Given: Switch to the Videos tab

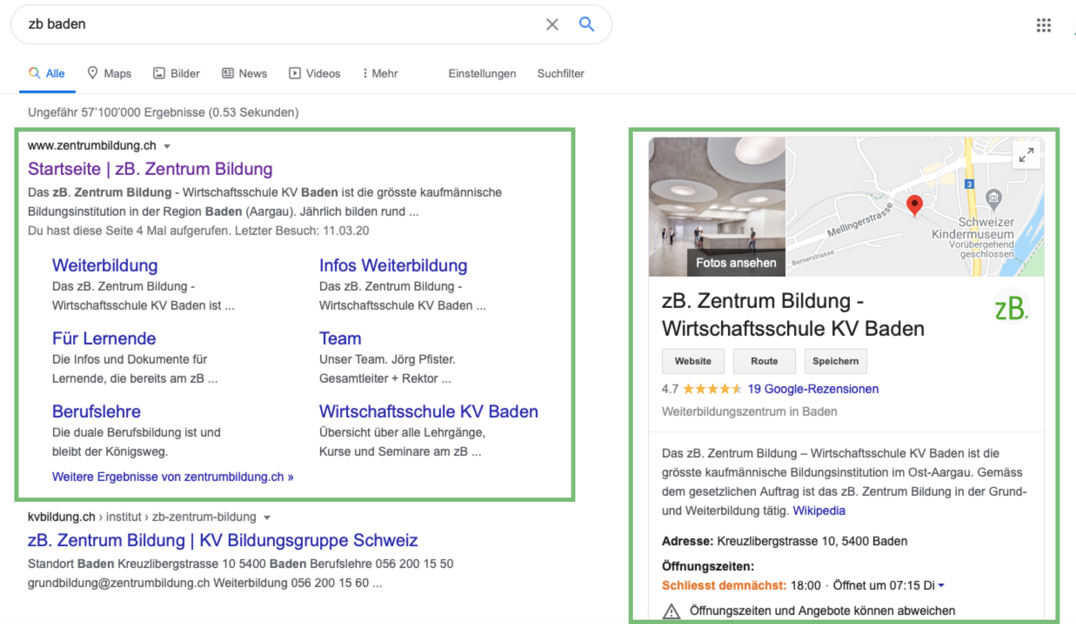Looking at the screenshot, I should [314, 73].
